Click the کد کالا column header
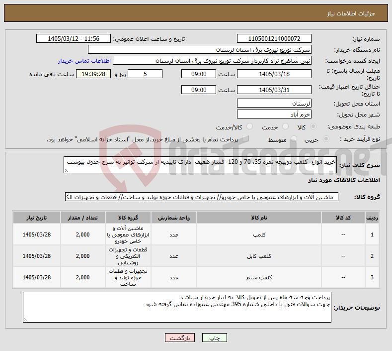The height and width of the screenshot is (351, 392). click(343, 218)
